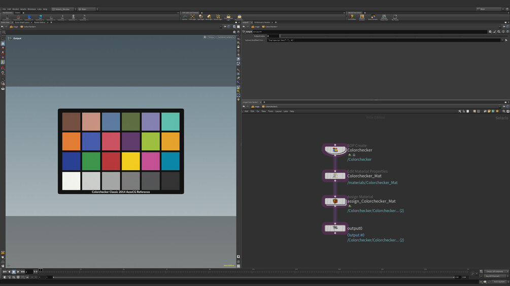Select the Dome Light shelf tool
510x286 pixels.
pyautogui.click(x=228, y=17)
